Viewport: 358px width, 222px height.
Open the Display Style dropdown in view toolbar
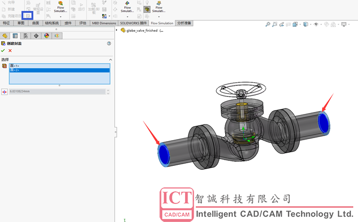[306, 24]
